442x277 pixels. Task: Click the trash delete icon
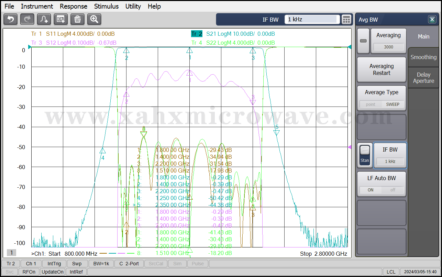[x=78, y=19]
